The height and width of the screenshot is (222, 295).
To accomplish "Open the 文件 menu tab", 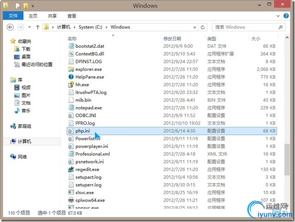I will (13, 16).
